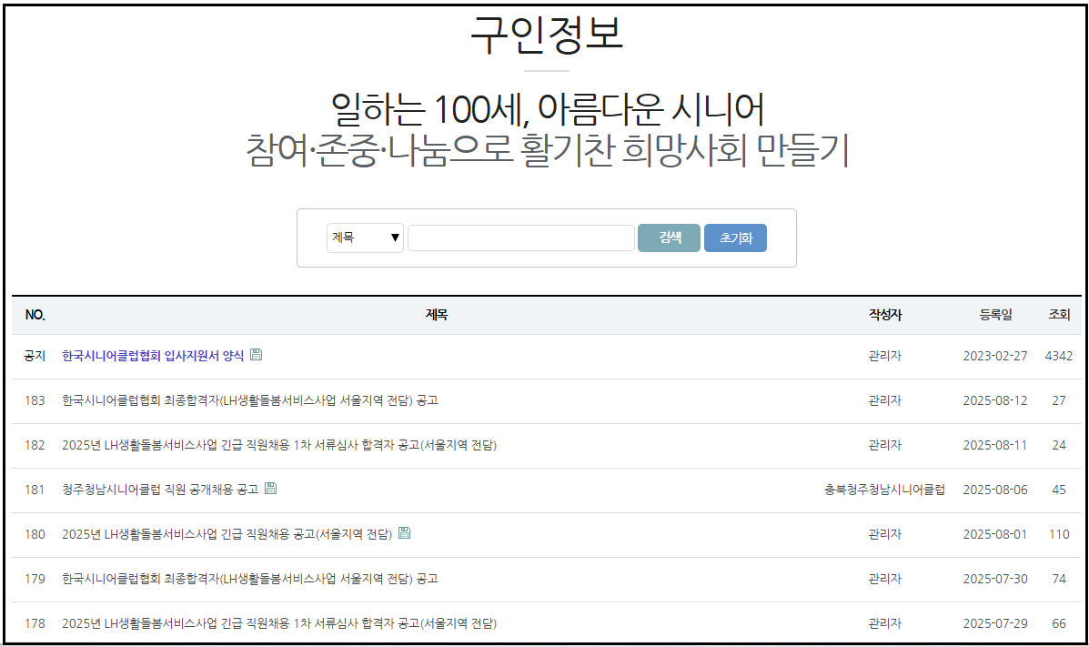Click the 구인정보 page heading

[x=547, y=35]
